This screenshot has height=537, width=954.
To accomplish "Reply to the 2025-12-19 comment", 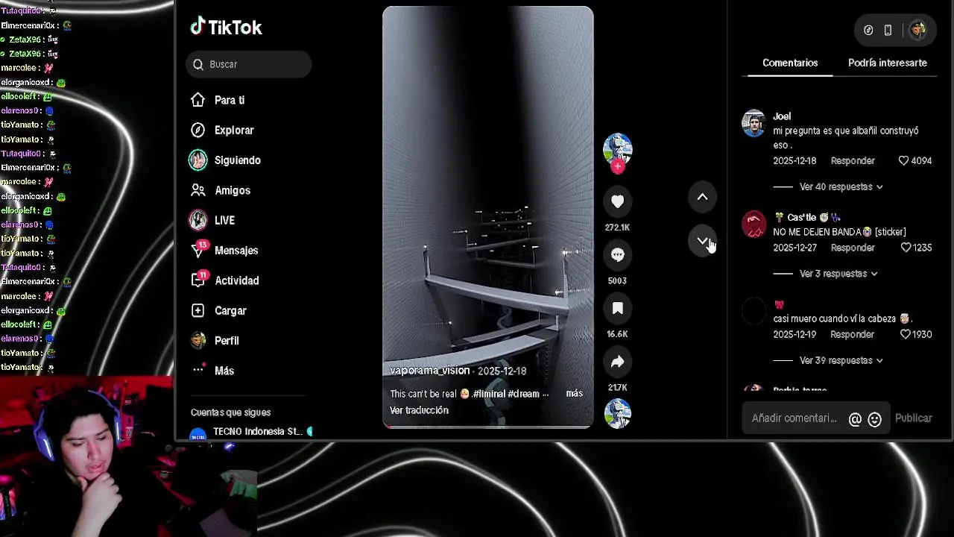I will [x=852, y=334].
